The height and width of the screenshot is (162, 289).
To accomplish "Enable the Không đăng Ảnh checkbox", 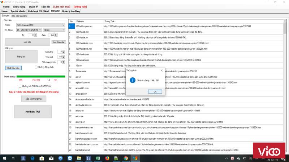I will pyautogui.click(x=36, y=67).
